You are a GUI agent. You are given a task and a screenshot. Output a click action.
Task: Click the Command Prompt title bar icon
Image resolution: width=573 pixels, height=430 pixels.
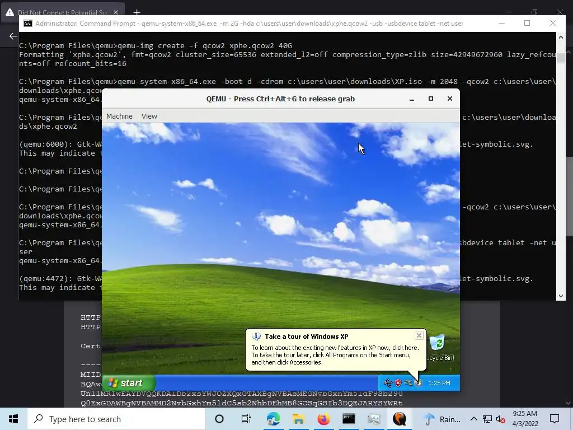coord(28,24)
